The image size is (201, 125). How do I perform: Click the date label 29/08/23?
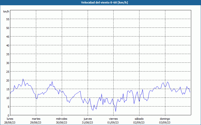[36, 122]
